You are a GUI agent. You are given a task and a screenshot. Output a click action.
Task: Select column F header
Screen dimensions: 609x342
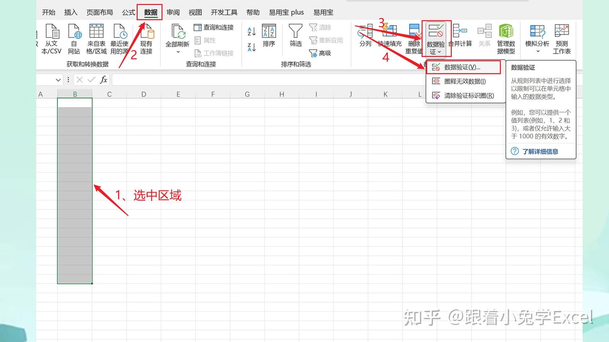click(213, 94)
